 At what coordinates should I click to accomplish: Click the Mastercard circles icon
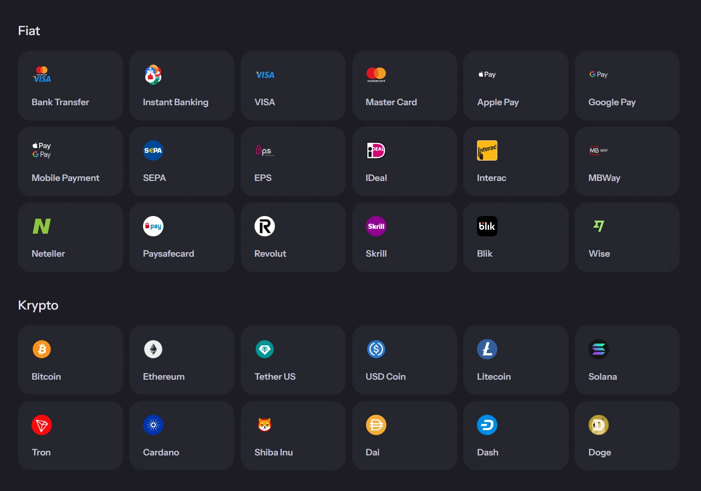376,75
